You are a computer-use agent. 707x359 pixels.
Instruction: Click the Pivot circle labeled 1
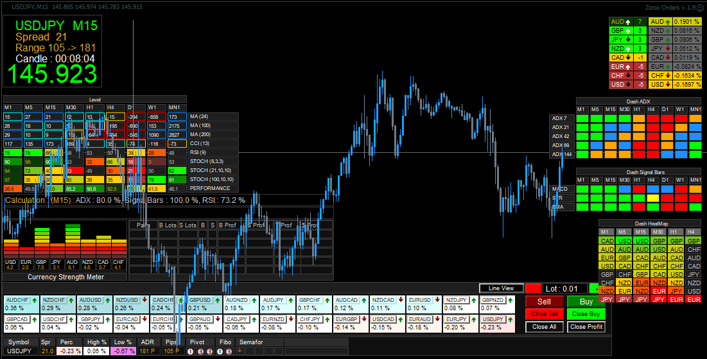pos(191,351)
